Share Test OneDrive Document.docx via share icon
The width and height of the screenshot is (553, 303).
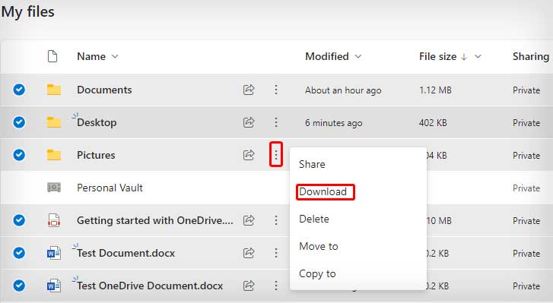[x=249, y=286]
